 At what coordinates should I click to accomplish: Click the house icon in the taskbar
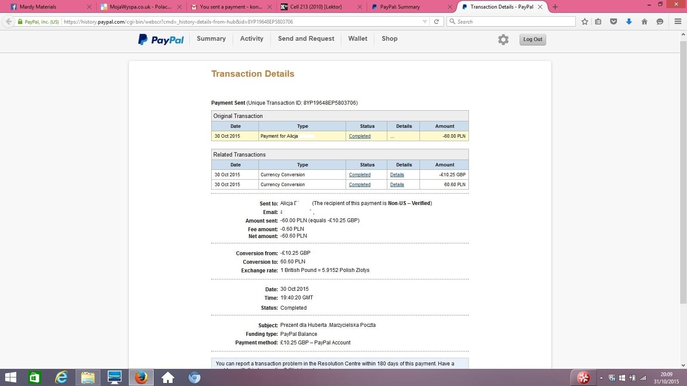click(168, 377)
